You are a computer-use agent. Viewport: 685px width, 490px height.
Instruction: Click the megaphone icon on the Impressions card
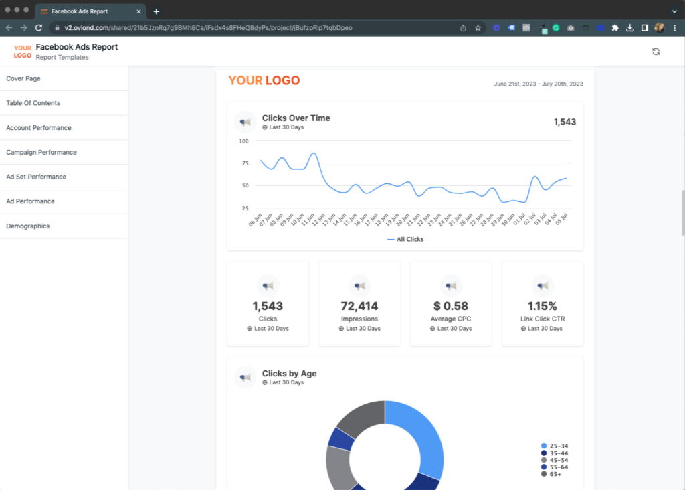tap(359, 286)
